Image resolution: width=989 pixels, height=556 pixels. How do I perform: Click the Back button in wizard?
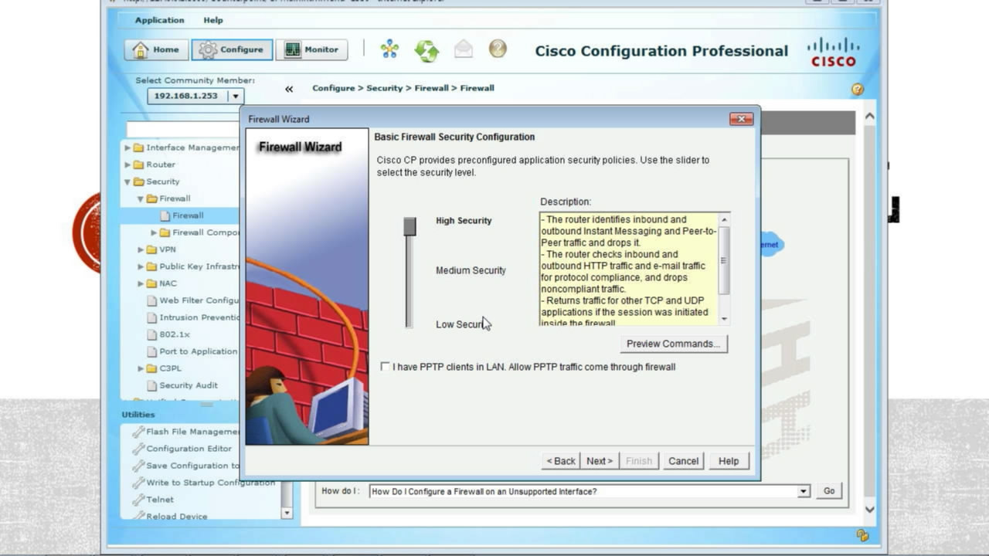(561, 461)
